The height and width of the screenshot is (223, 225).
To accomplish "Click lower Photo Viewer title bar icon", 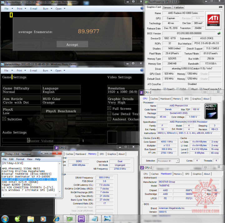I will pos(2,65).
